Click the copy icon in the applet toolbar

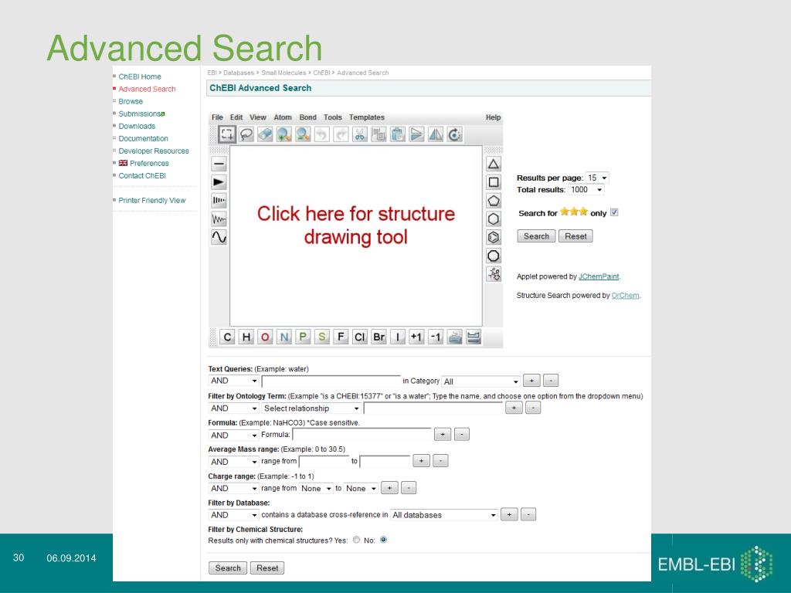[379, 134]
